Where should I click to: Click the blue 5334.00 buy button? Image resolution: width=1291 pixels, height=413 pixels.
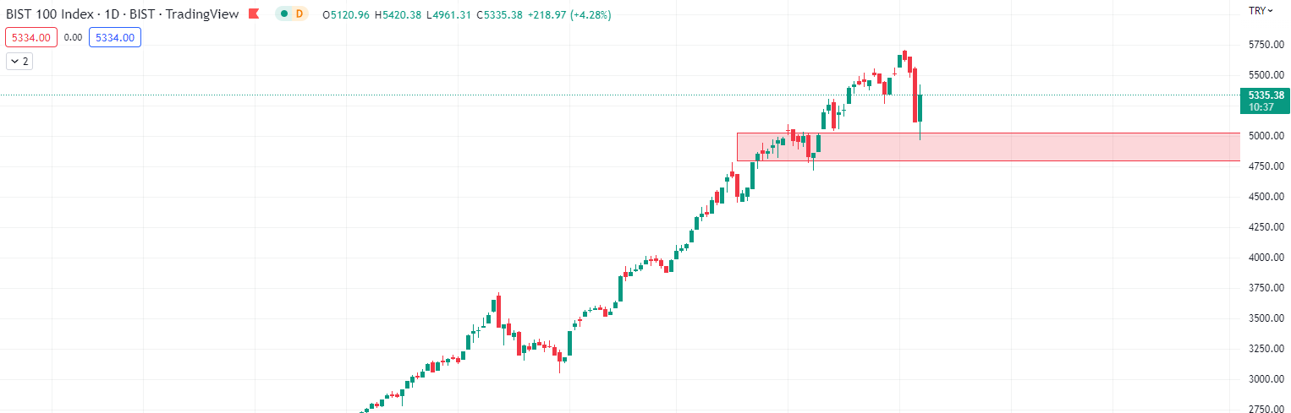point(115,37)
